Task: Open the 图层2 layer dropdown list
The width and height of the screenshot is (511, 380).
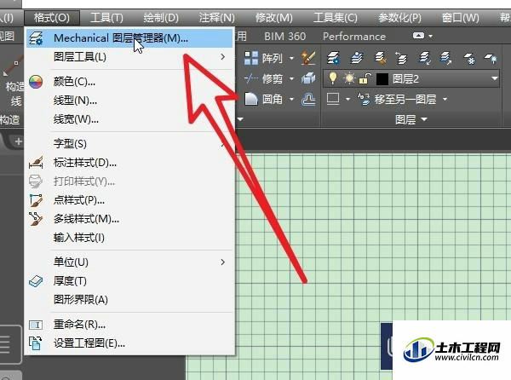Action: pyautogui.click(x=494, y=78)
